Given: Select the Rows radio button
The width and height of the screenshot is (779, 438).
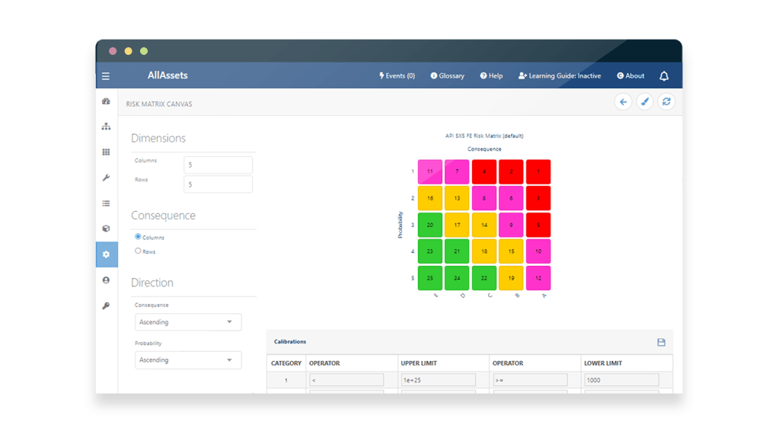Looking at the screenshot, I should [138, 251].
